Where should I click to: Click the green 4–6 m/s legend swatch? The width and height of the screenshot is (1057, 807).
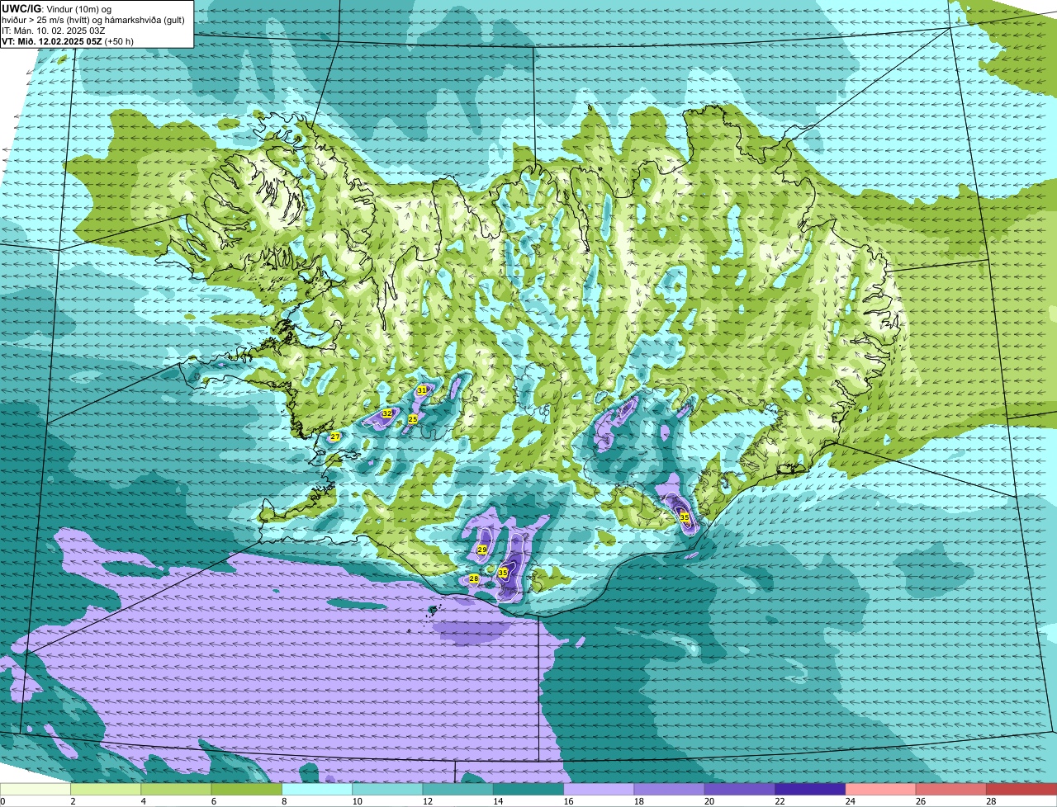tap(176, 790)
